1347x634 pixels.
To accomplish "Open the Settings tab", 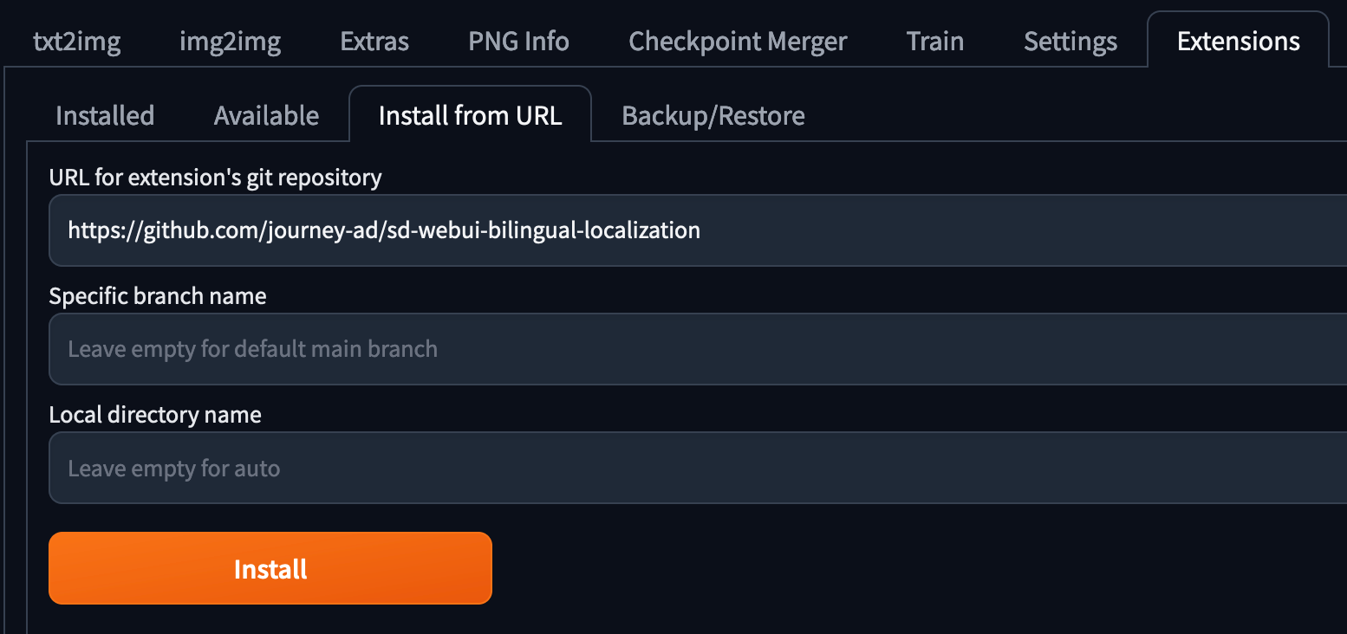I will 1070,42.
